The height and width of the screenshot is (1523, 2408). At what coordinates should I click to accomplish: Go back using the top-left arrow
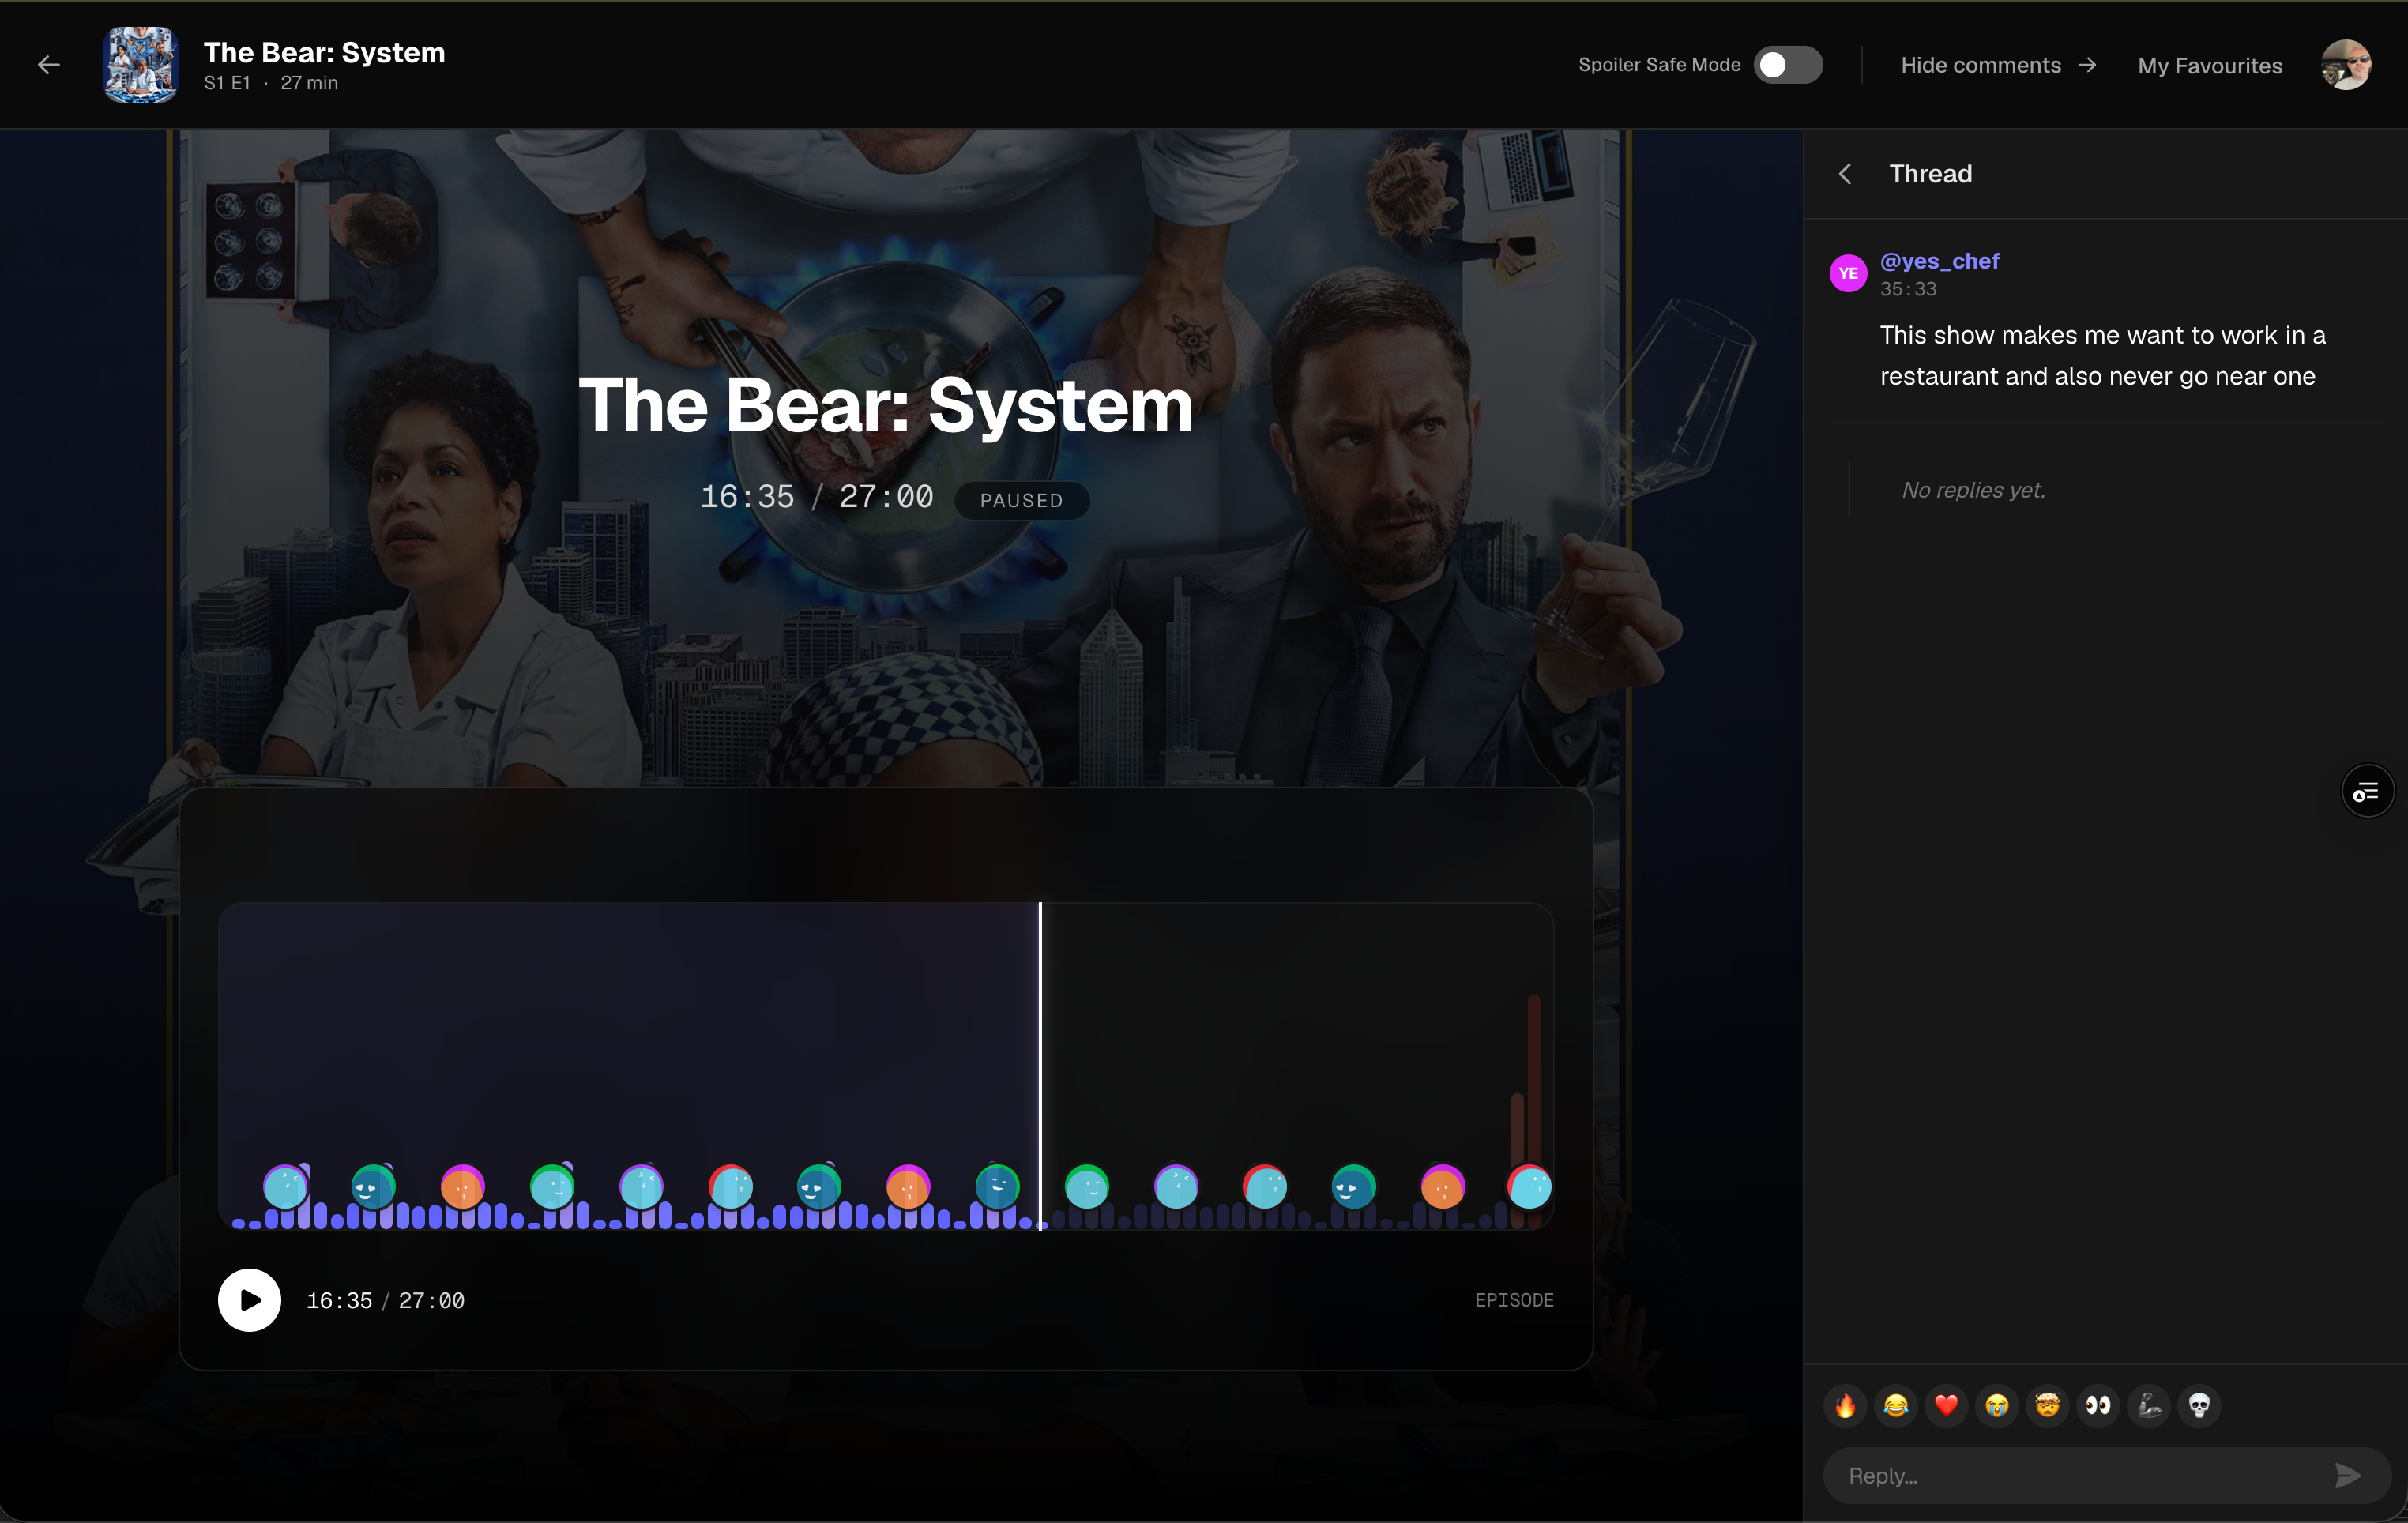pyautogui.click(x=49, y=65)
